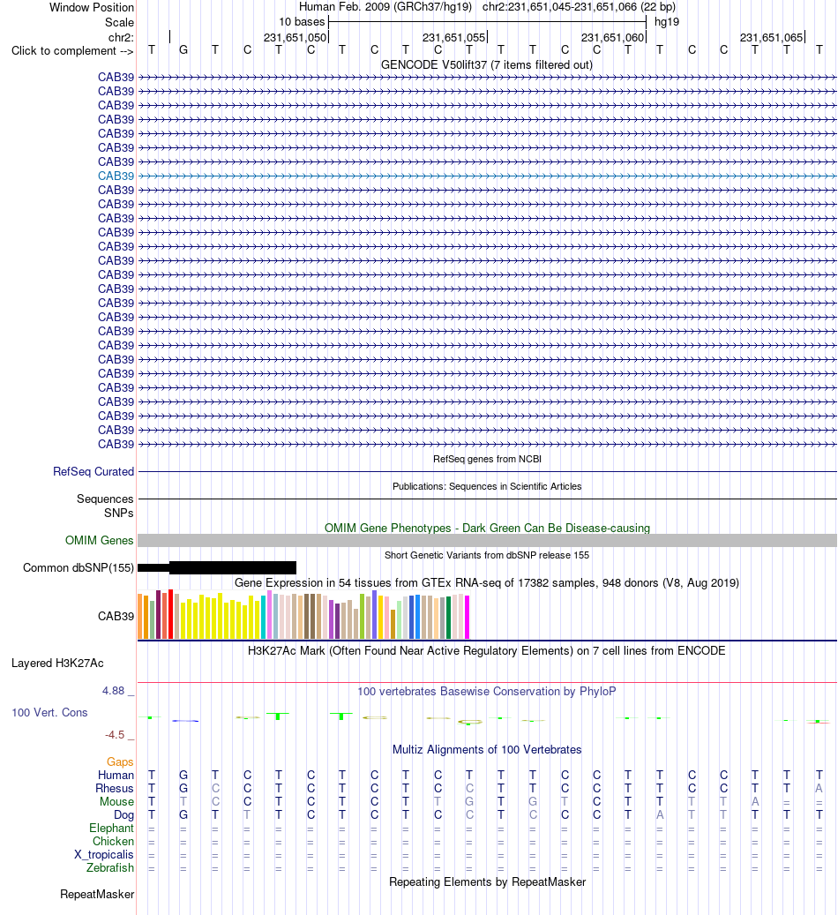Viewport: 838px width, 915px height.
Task: Open 'Publications: Sequences in Scientific Articles' title
Action: [487, 487]
